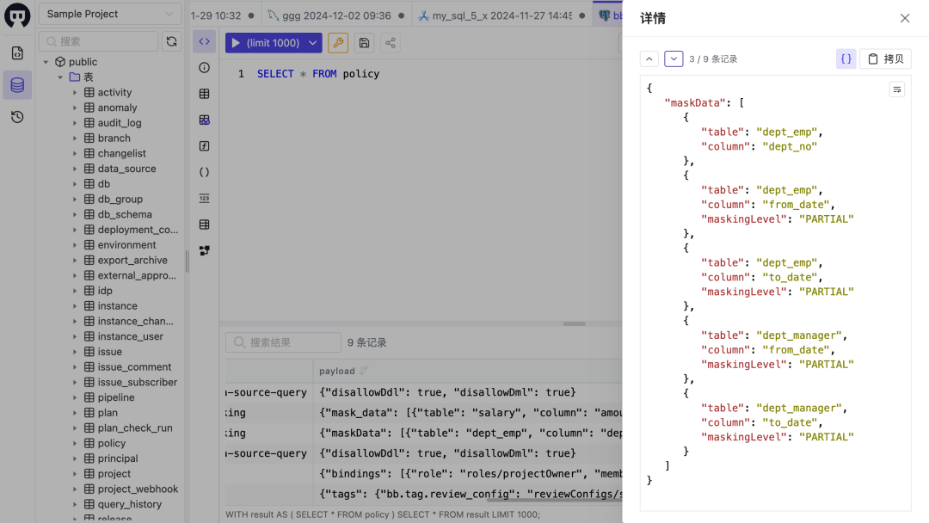Focus the 搜索结果 results search box
The width and height of the screenshot is (929, 523).
pos(283,342)
